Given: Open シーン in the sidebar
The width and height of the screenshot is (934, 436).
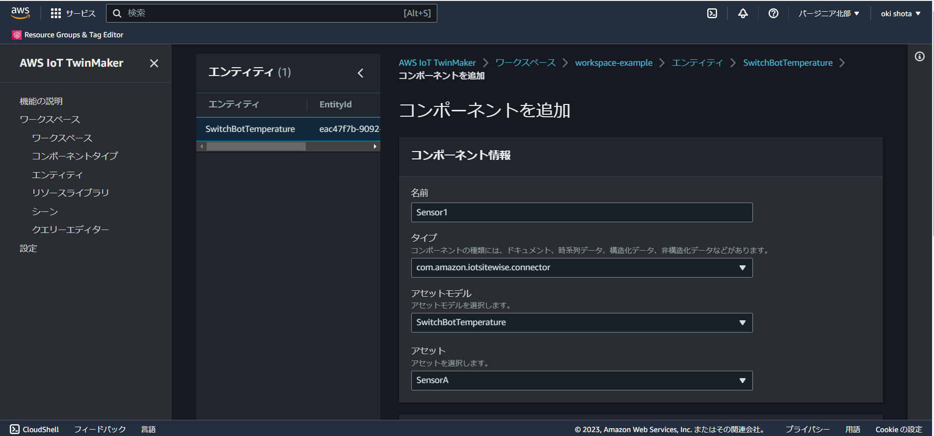Looking at the screenshot, I should point(45,212).
